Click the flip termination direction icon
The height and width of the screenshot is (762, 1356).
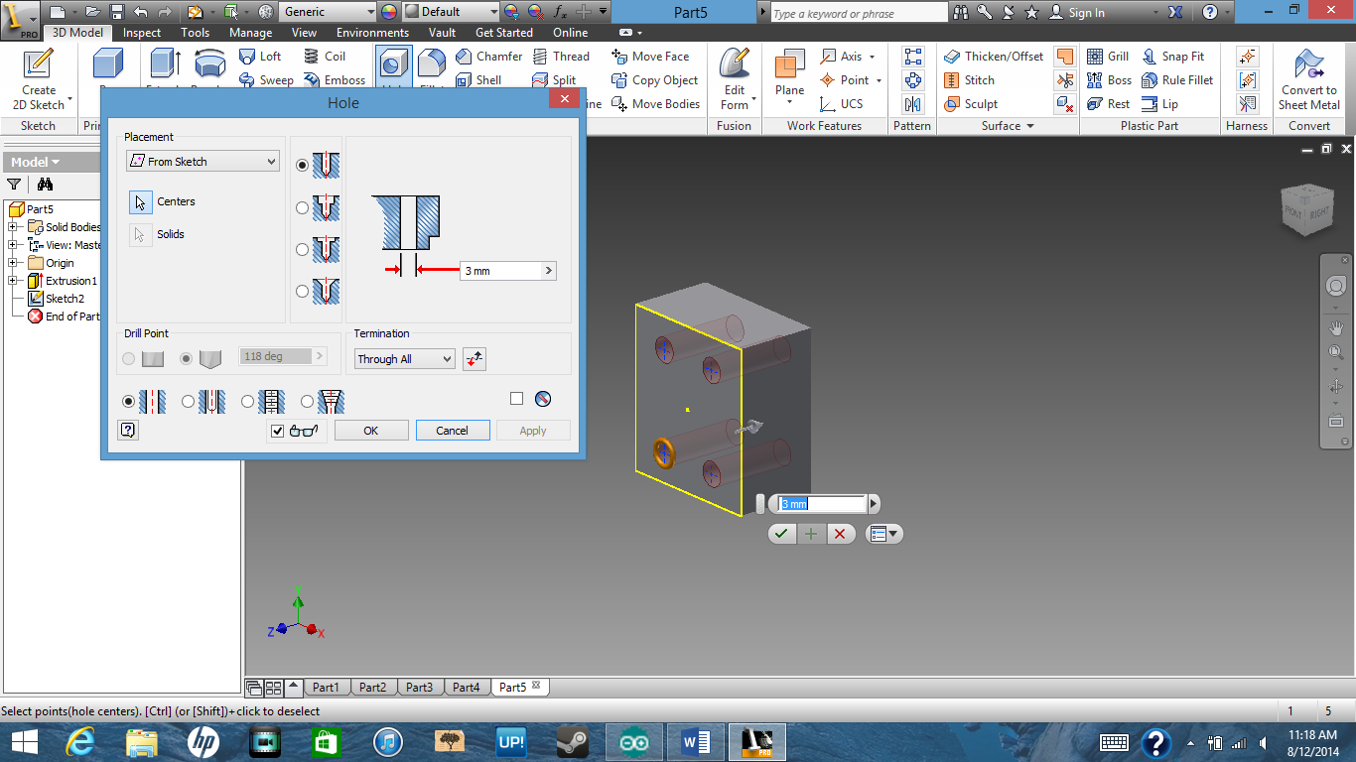474,358
